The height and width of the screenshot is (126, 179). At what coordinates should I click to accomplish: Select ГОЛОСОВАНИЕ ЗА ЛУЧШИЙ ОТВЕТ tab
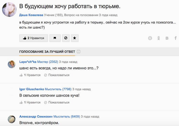tap(47, 52)
